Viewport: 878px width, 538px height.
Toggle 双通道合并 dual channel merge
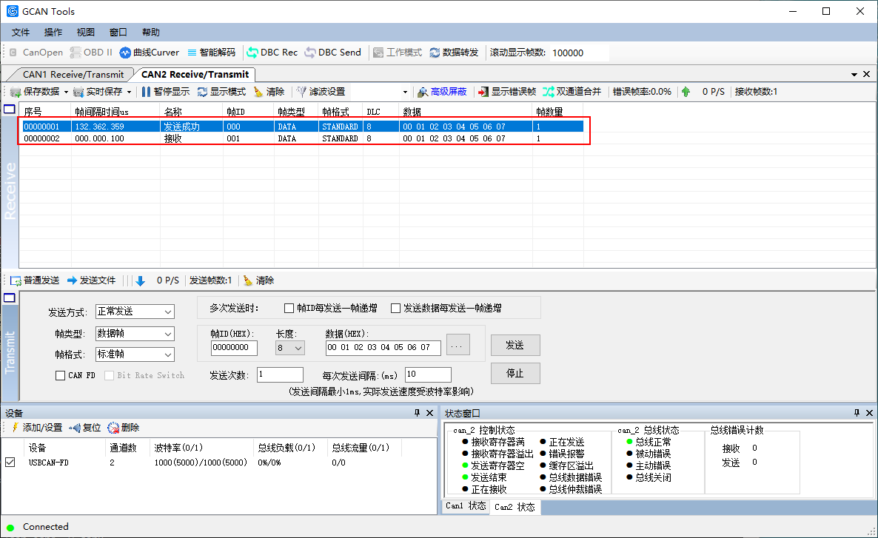(572, 92)
